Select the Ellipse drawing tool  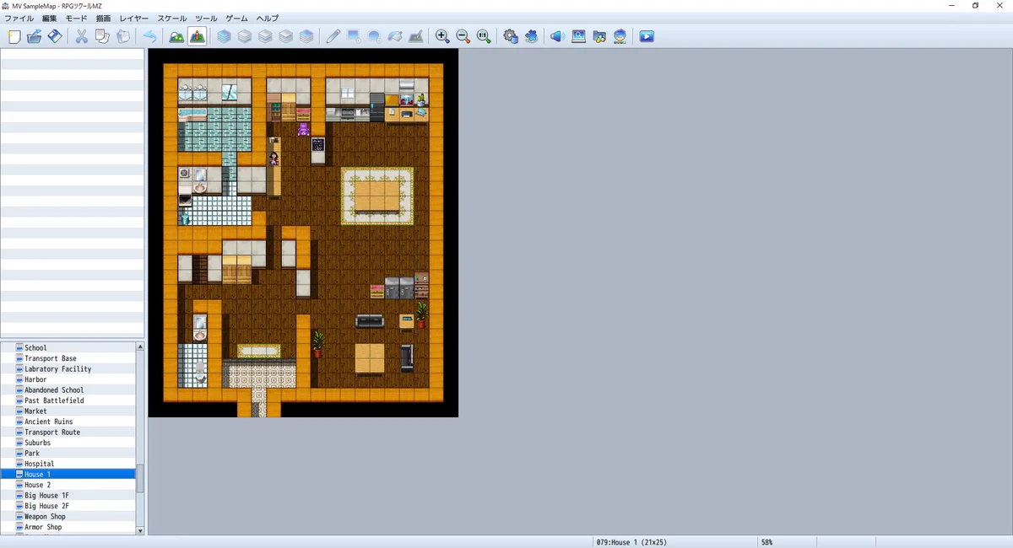click(374, 36)
